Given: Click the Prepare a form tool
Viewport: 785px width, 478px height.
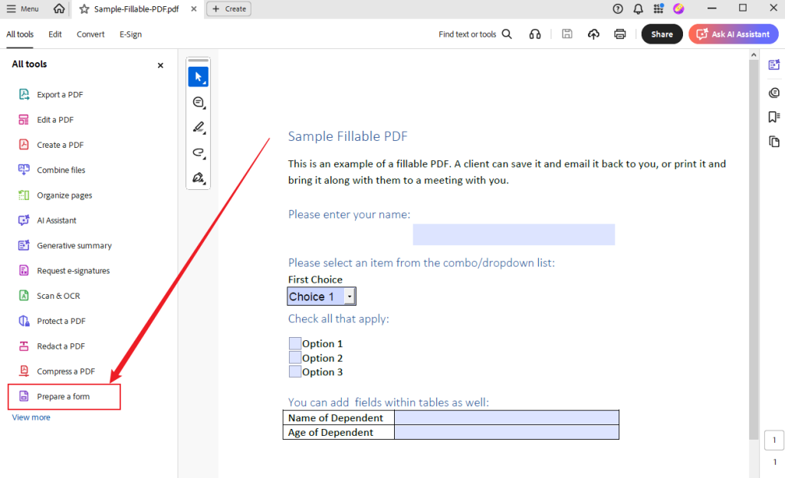Looking at the screenshot, I should [x=63, y=397].
